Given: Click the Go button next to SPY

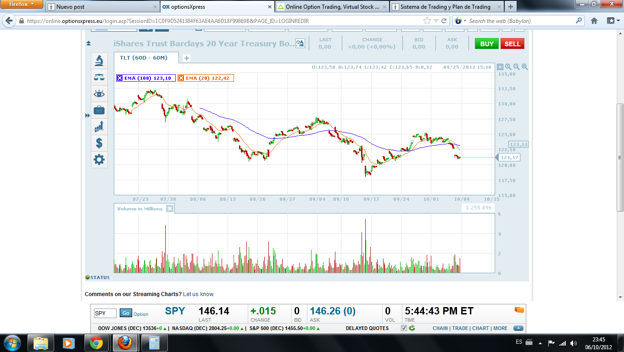Looking at the screenshot, I should pyautogui.click(x=126, y=313).
